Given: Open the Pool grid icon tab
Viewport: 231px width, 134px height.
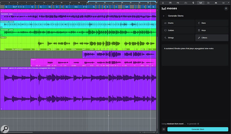Looking at the screenshot, I should pyautogui.click(x=224, y=3).
